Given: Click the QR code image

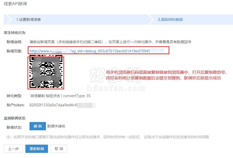Looking at the screenshot, I should click(46, 71).
